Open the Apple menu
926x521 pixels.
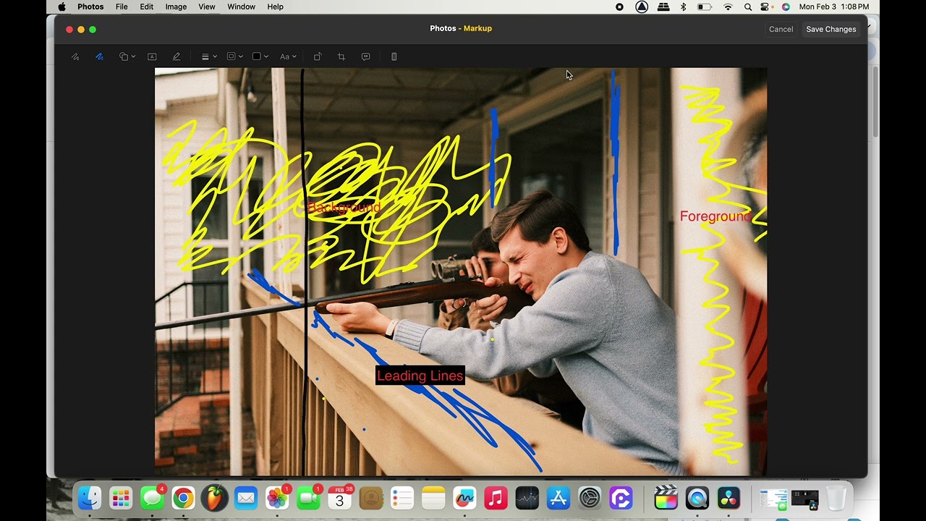[61, 7]
